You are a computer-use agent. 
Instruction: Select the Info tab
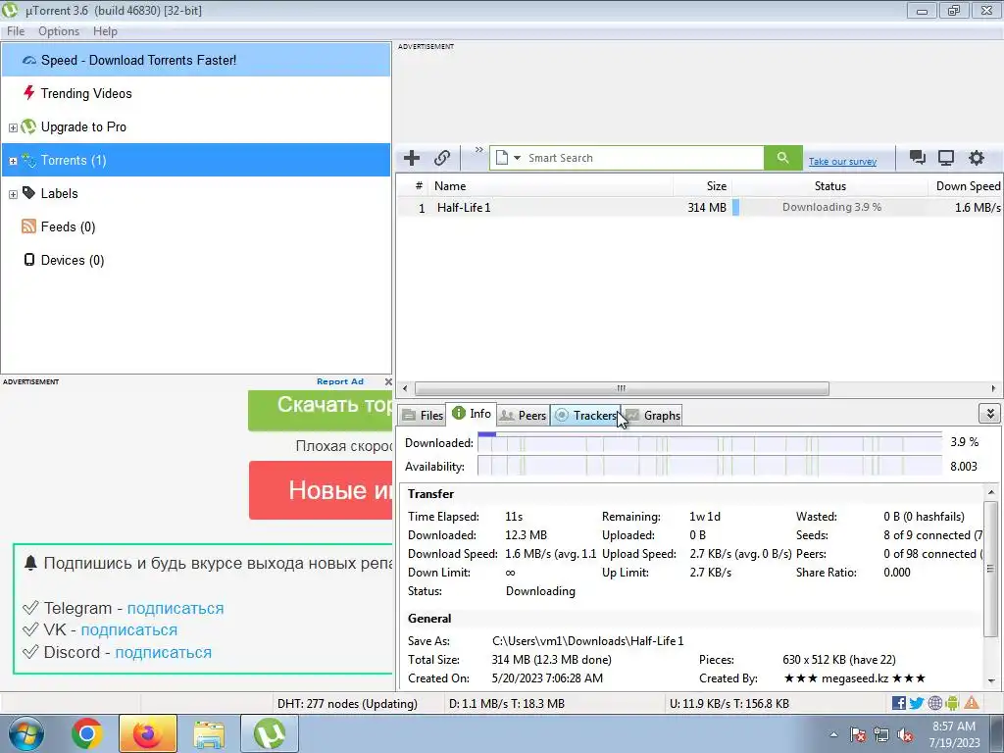coord(472,414)
